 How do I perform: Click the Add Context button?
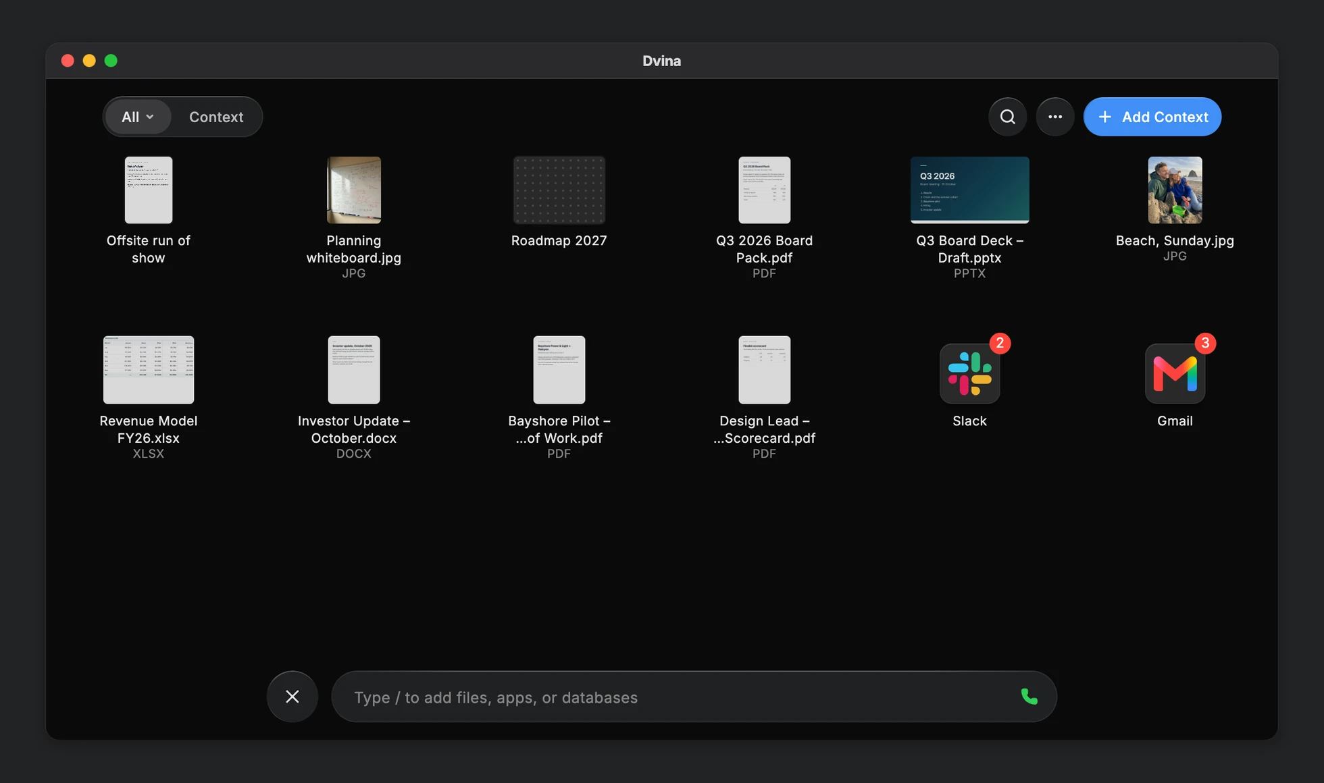[1152, 117]
